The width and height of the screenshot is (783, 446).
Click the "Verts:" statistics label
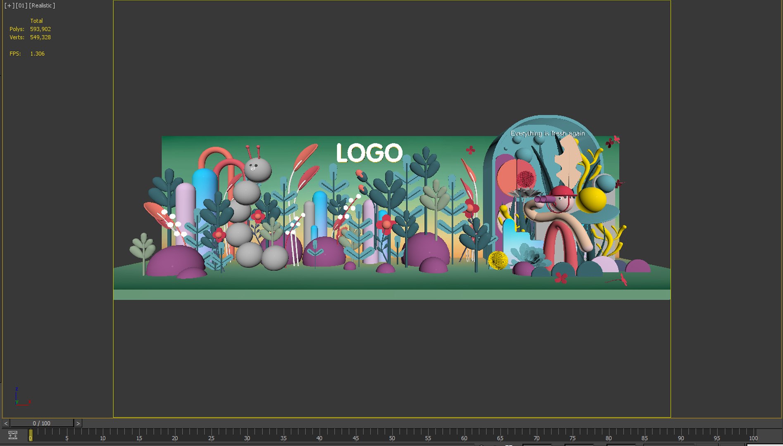click(x=17, y=37)
